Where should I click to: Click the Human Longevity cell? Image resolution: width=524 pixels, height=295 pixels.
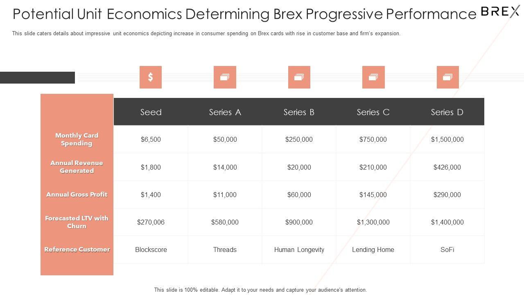[x=299, y=250]
